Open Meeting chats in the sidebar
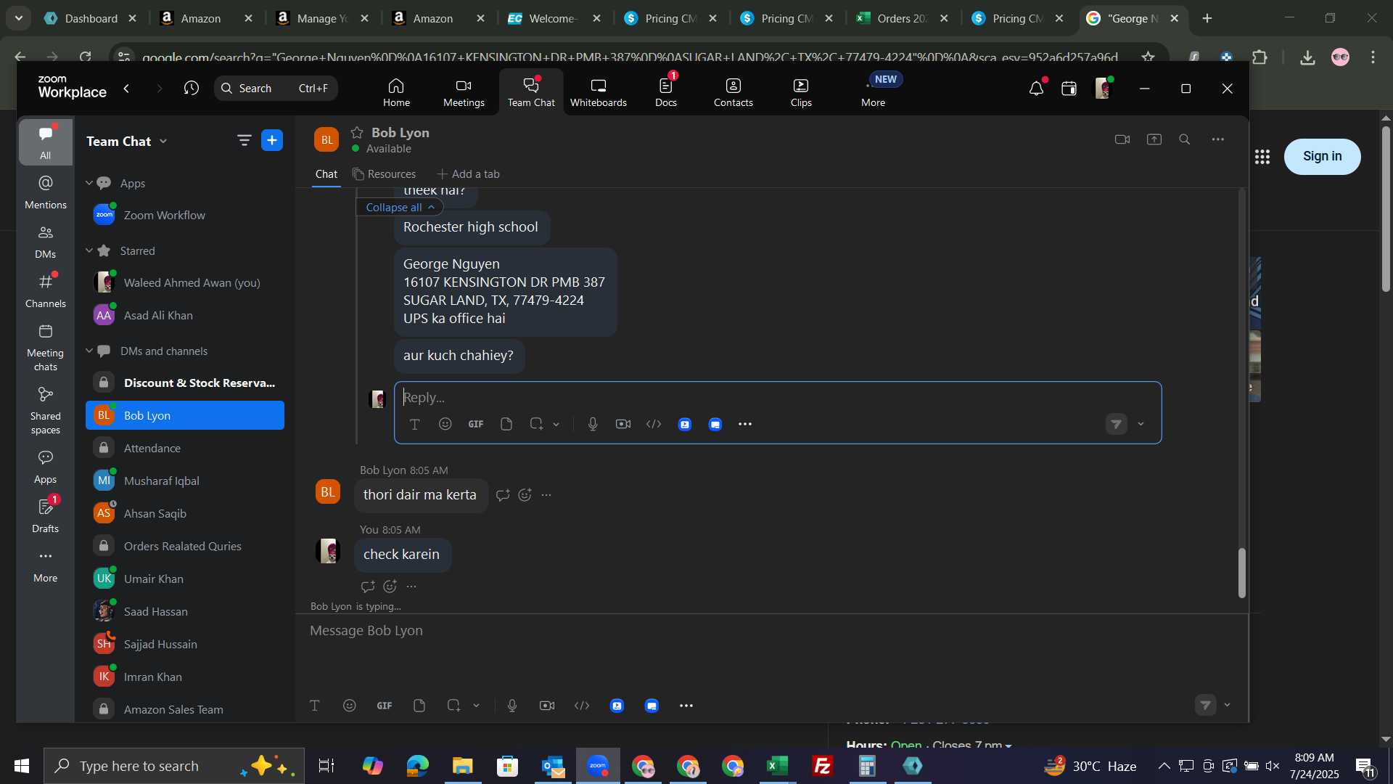Image resolution: width=1393 pixels, height=784 pixels. point(46,348)
